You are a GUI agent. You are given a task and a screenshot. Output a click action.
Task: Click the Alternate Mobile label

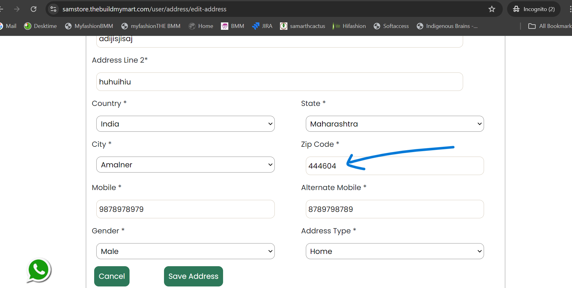(x=334, y=188)
